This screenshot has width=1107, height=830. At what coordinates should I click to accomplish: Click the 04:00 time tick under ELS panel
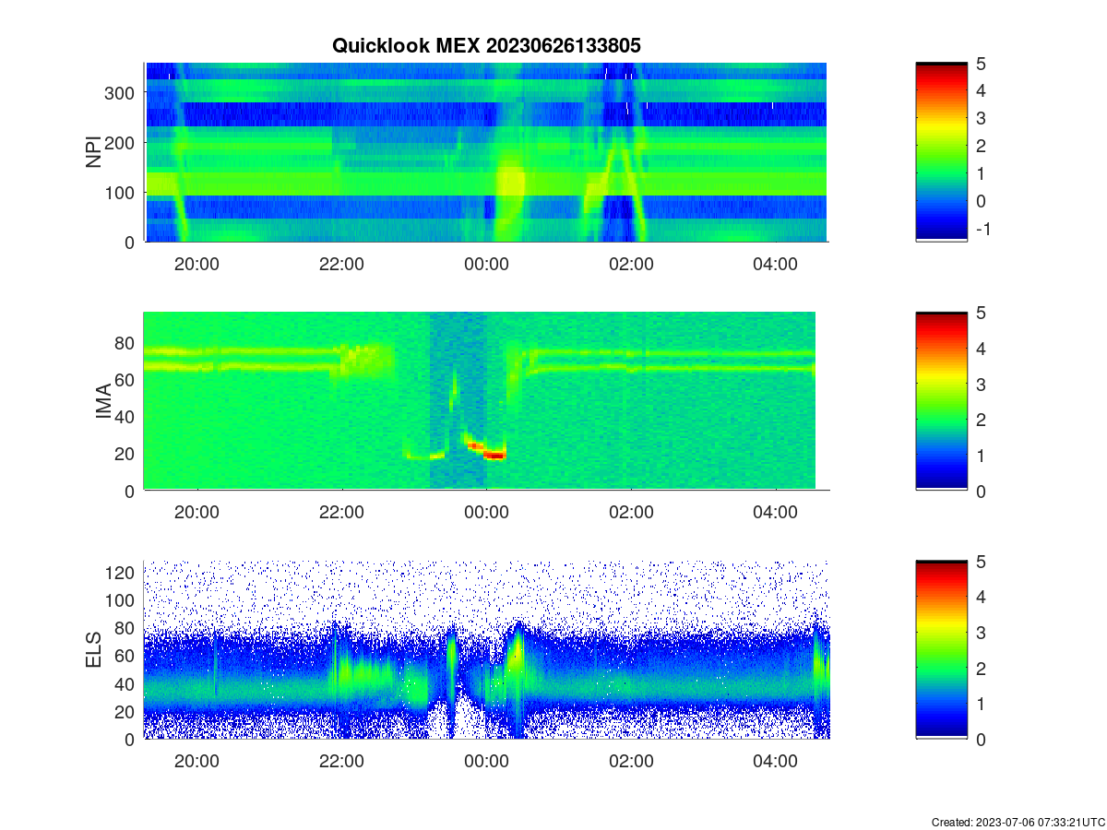tap(776, 761)
